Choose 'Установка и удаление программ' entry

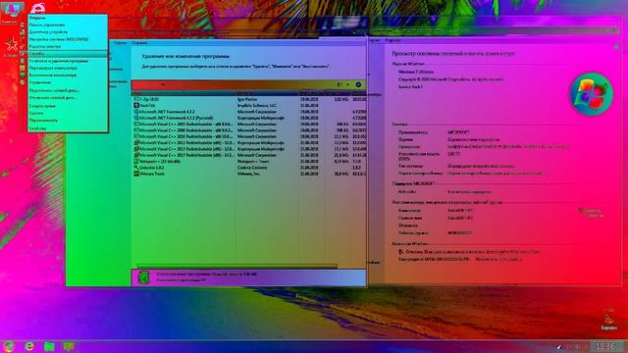tap(68, 61)
